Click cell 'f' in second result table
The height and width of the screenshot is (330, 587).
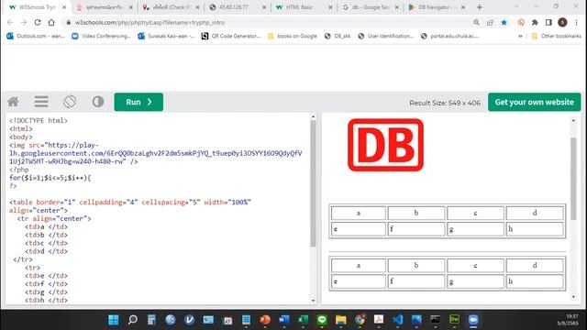416,281
